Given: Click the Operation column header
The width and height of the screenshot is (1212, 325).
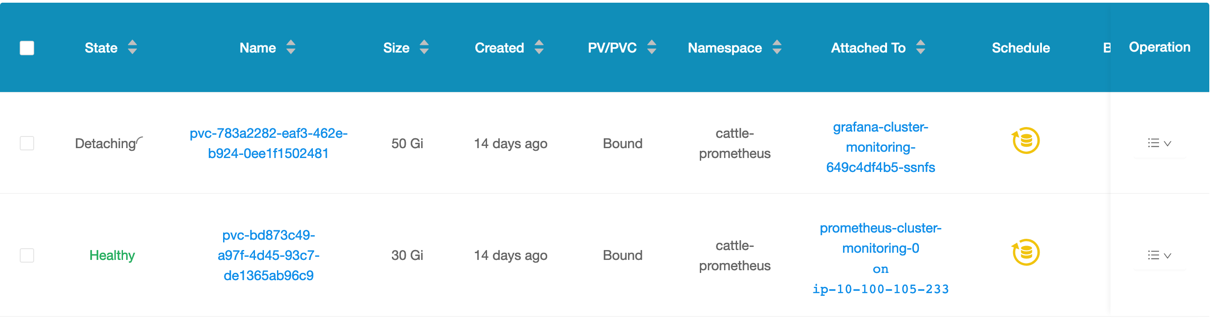Looking at the screenshot, I should tap(1159, 47).
